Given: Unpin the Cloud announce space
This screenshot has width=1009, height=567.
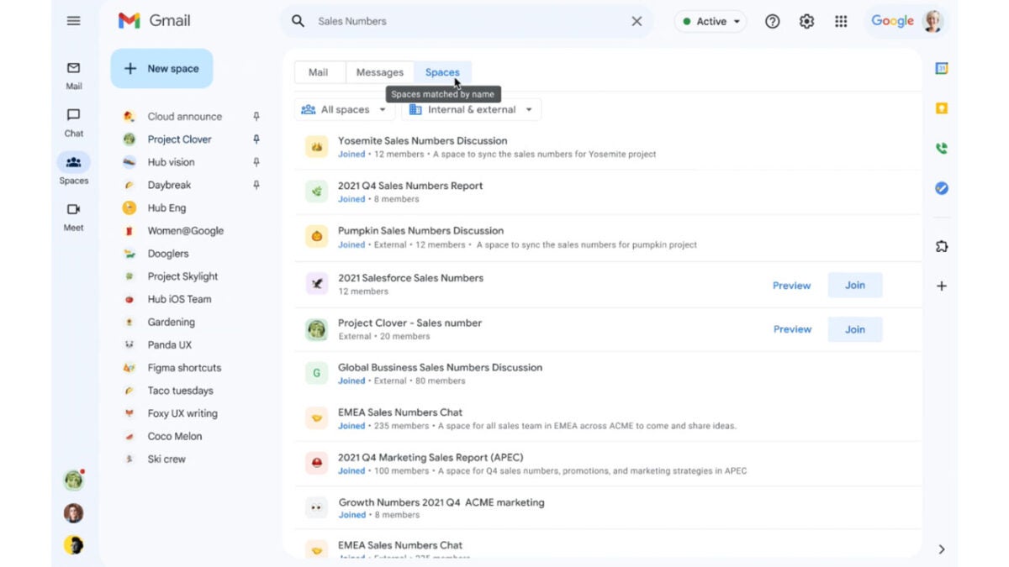Looking at the screenshot, I should coord(256,117).
